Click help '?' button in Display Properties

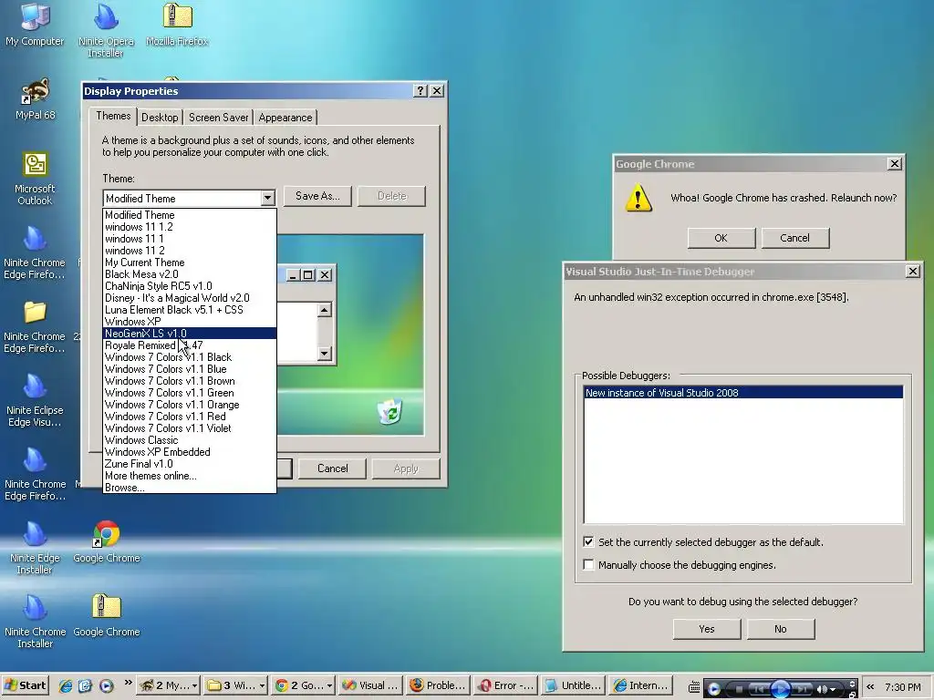point(420,90)
